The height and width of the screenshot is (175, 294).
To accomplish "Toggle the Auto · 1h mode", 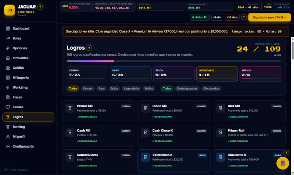I will [200, 17].
